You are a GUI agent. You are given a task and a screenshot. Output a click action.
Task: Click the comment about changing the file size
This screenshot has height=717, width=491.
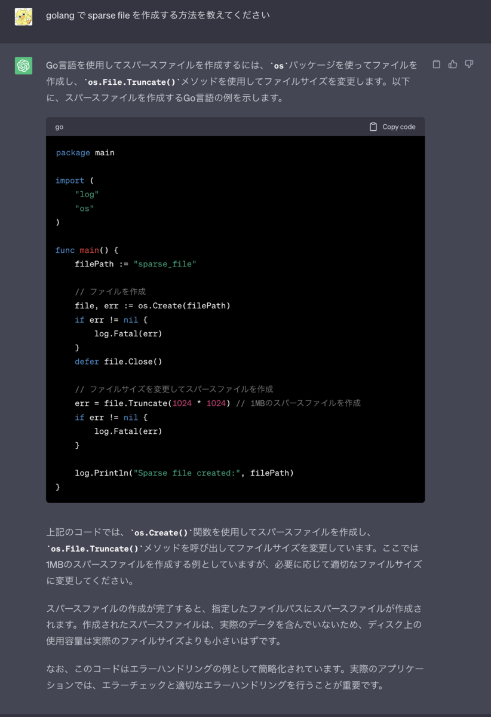point(174,389)
